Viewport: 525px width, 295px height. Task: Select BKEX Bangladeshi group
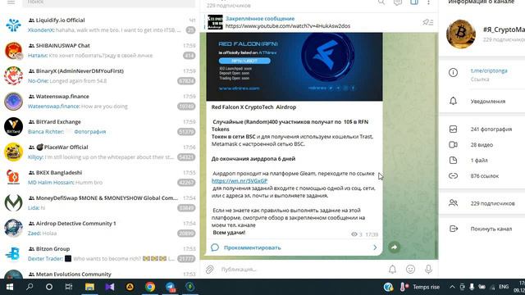tap(100, 178)
